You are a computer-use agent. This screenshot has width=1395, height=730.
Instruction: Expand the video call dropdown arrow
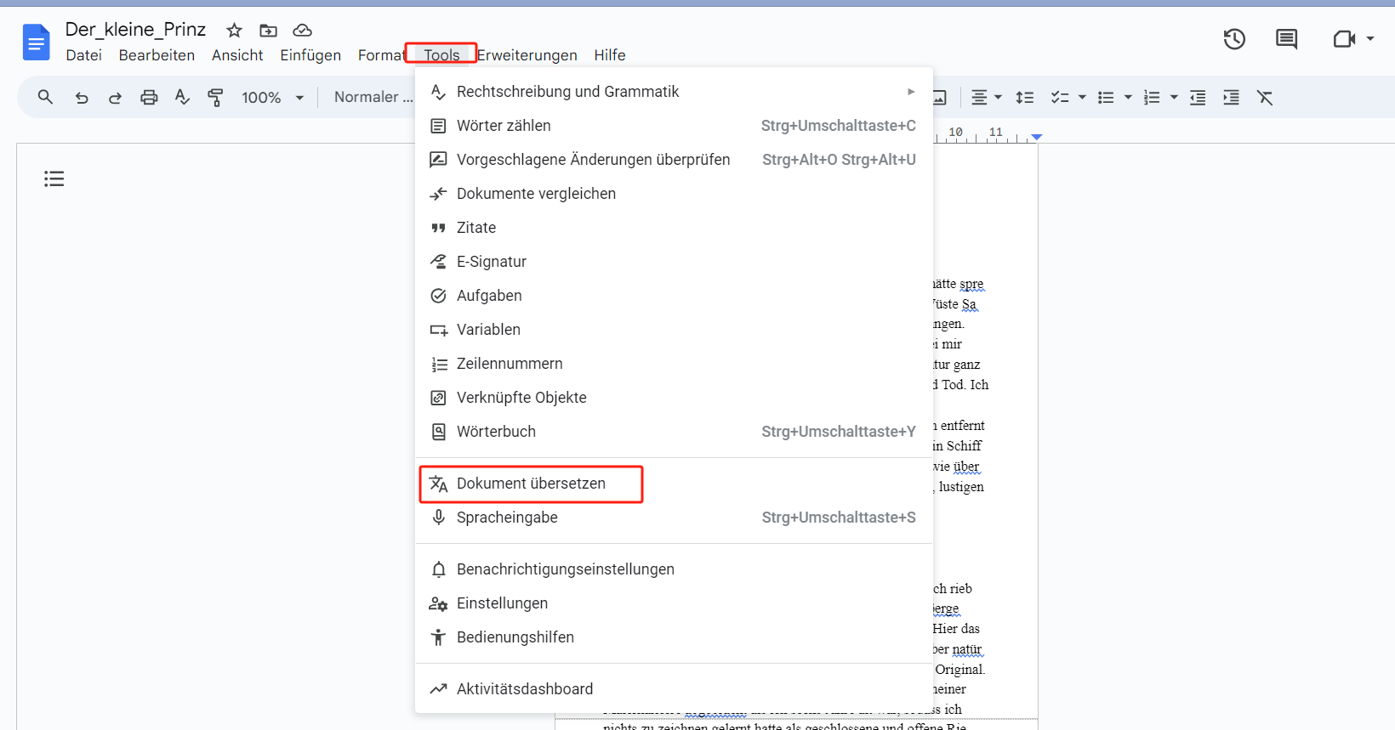(1369, 39)
